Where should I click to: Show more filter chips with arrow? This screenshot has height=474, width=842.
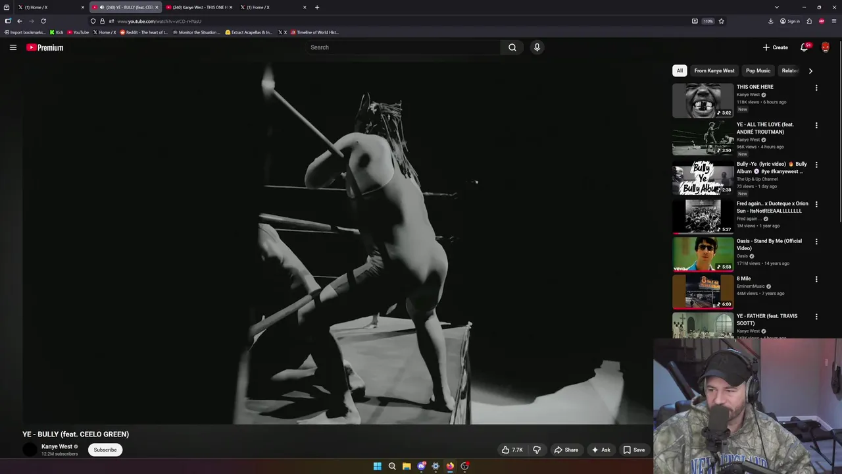pos(810,70)
